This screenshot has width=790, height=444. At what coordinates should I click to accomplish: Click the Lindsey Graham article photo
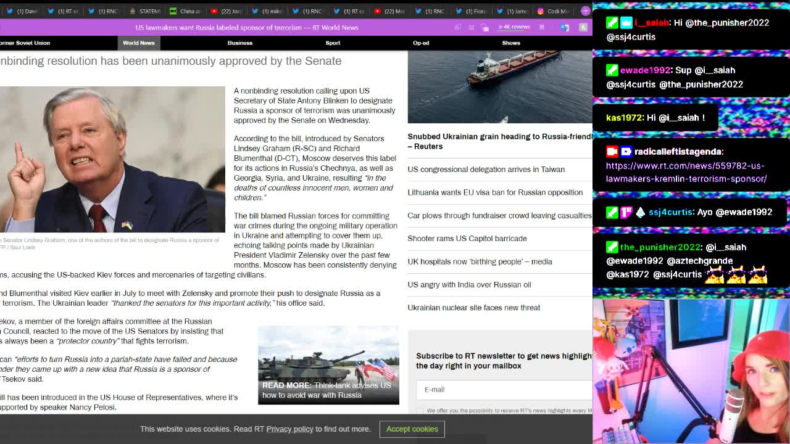pyautogui.click(x=112, y=159)
